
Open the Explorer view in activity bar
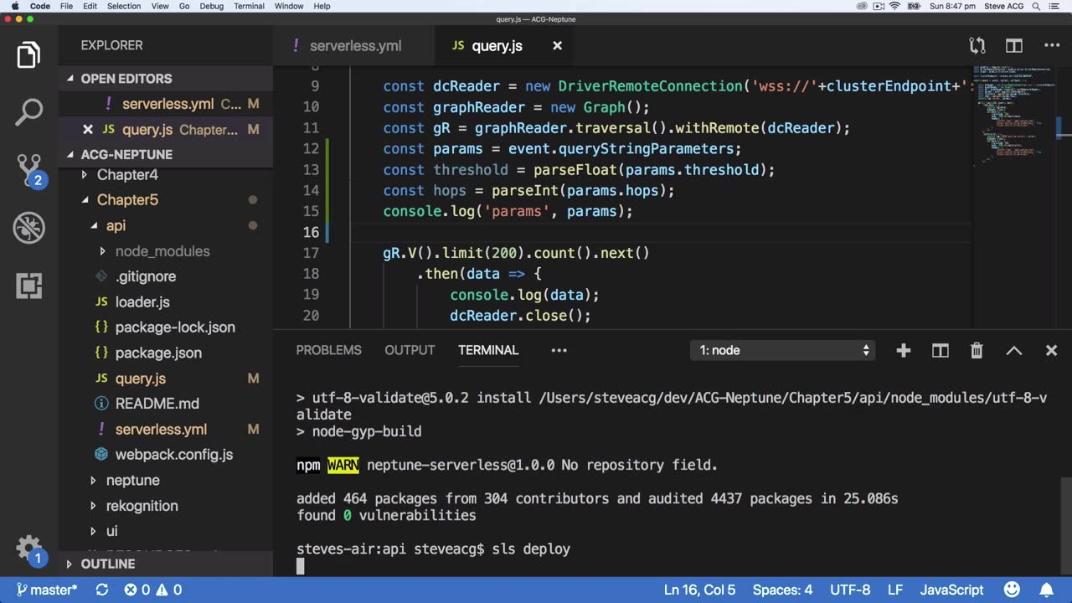28,56
